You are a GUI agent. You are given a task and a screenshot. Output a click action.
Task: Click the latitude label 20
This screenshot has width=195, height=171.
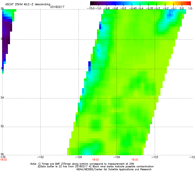(x=2, y=154)
